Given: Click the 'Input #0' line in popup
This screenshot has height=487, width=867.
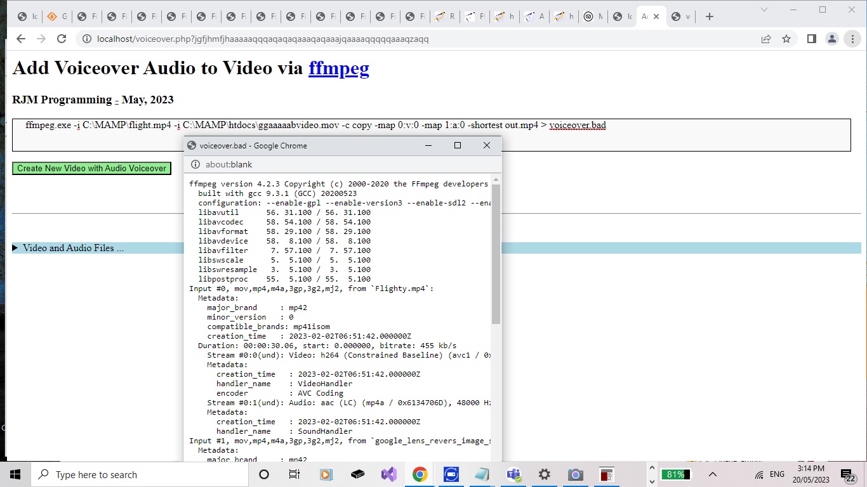Looking at the screenshot, I should (312, 289).
